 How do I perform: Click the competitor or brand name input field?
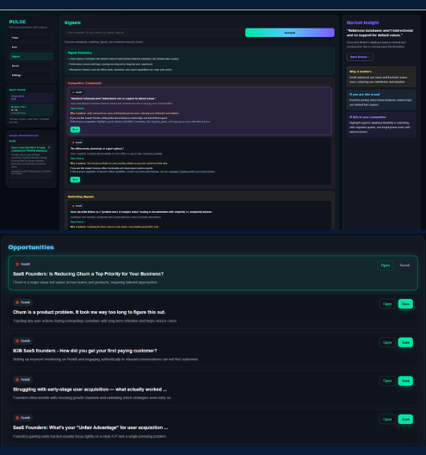154,33
